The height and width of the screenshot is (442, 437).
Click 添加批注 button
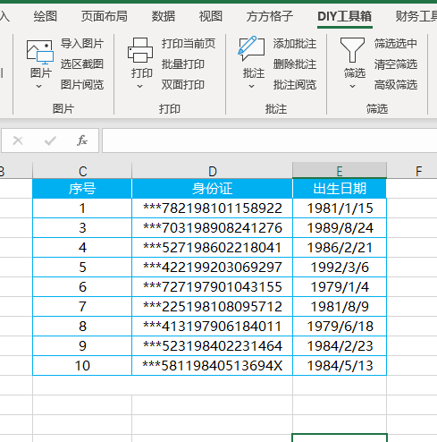[295, 44]
